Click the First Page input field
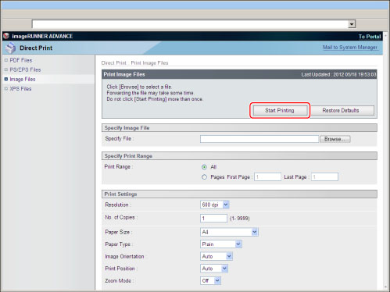 click(267, 177)
